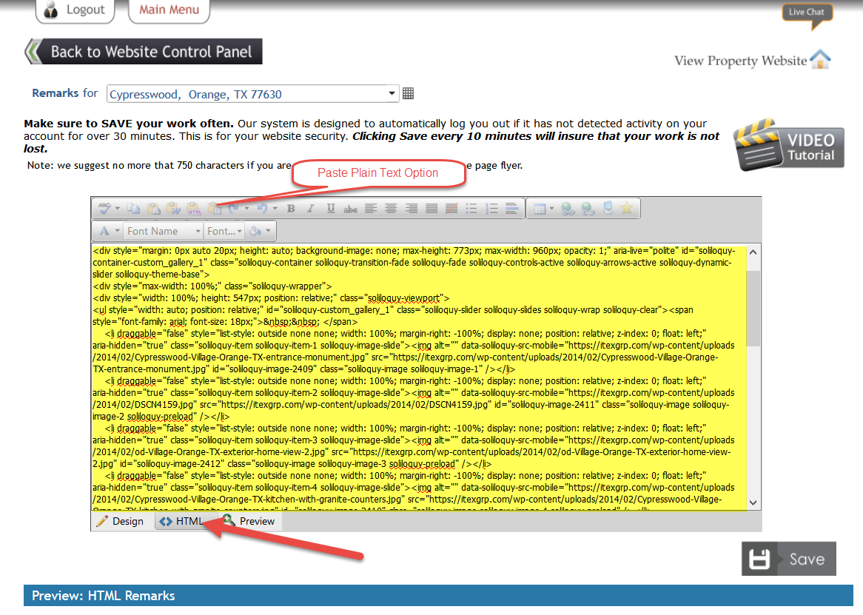
Task: Insert a numbered list
Action: (491, 209)
